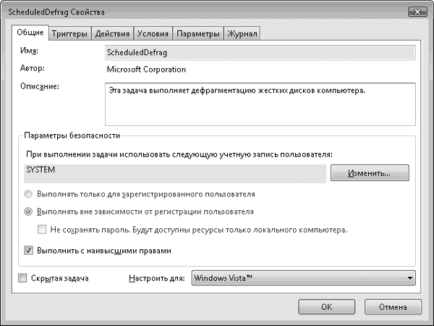This screenshot has width=434, height=326.
Task: Choose 'Выполнять вне зависимости от регистрации пользователя' option
Action: click(28, 212)
